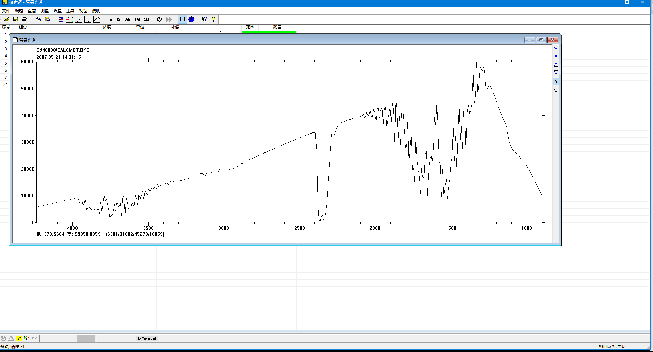The width and height of the screenshot is (653, 352).
Task: Open the colored results table view icon
Action: pyautogui.click(x=60, y=19)
